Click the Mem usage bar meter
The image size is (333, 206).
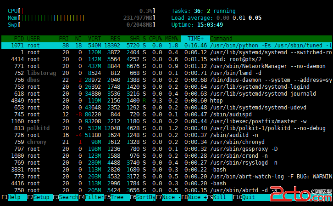point(82,18)
